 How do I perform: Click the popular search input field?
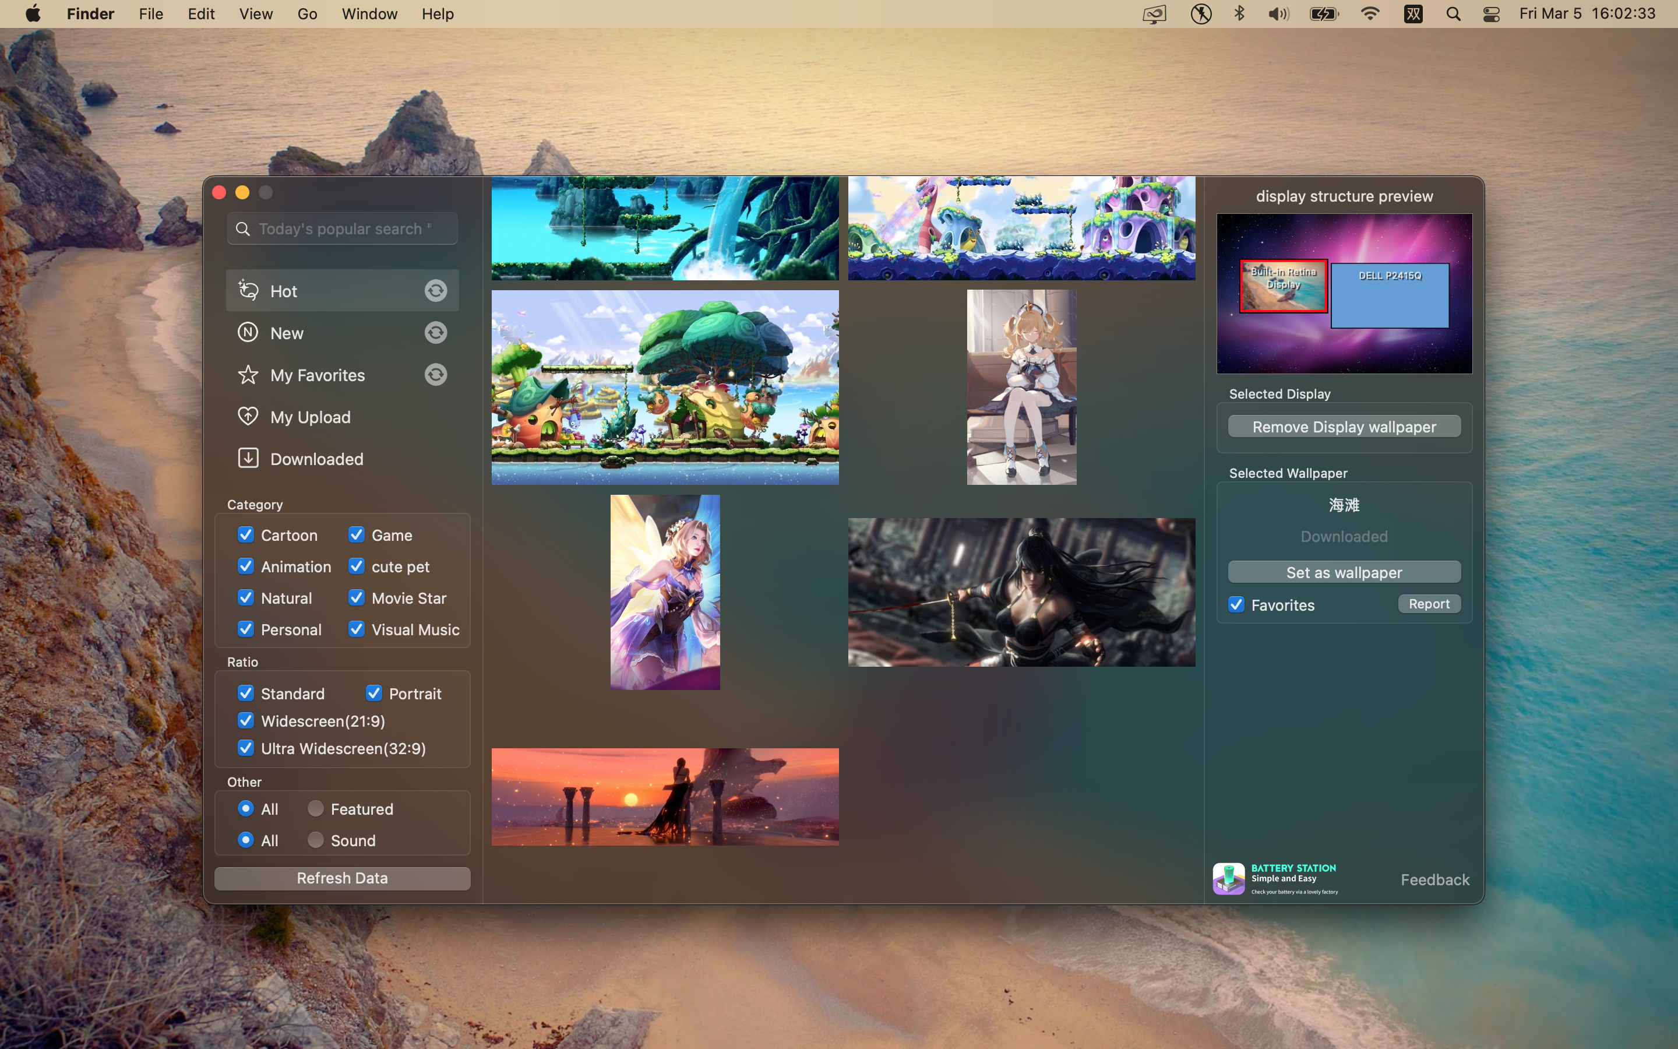[x=343, y=229]
